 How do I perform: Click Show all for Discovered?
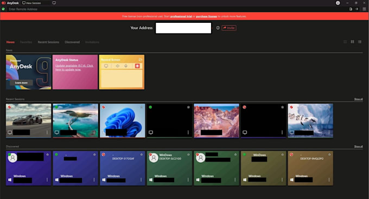pyautogui.click(x=358, y=146)
